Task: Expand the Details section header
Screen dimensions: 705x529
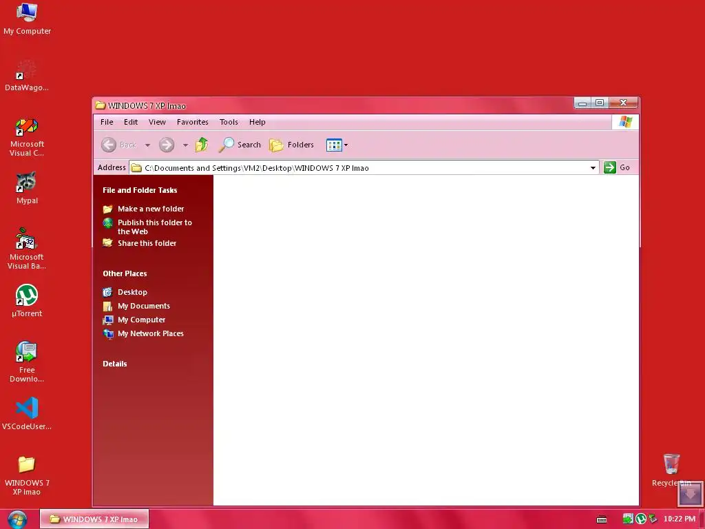Action: (x=115, y=364)
